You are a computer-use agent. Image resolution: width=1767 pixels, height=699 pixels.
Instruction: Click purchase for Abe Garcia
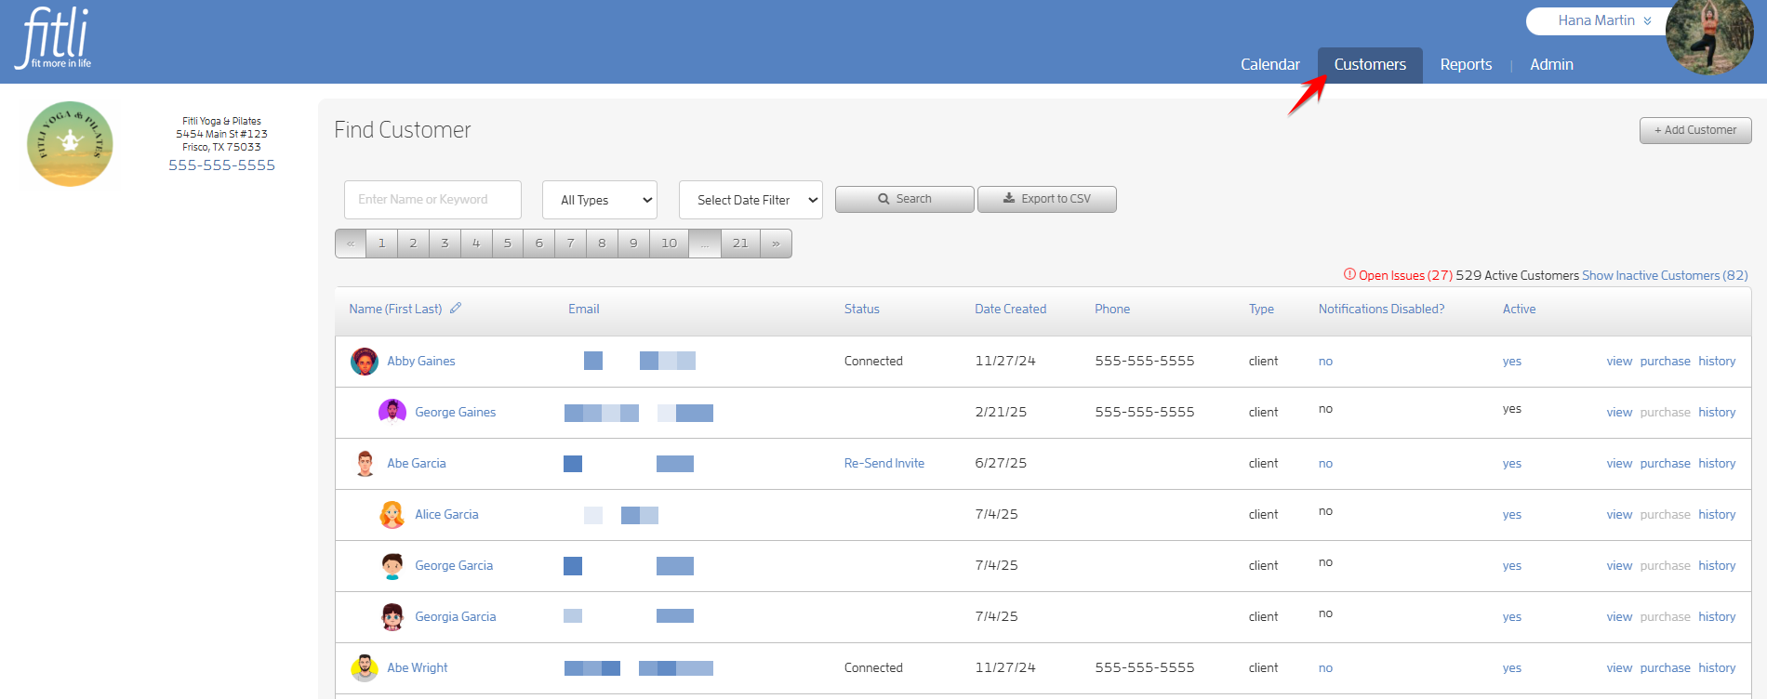(1665, 464)
